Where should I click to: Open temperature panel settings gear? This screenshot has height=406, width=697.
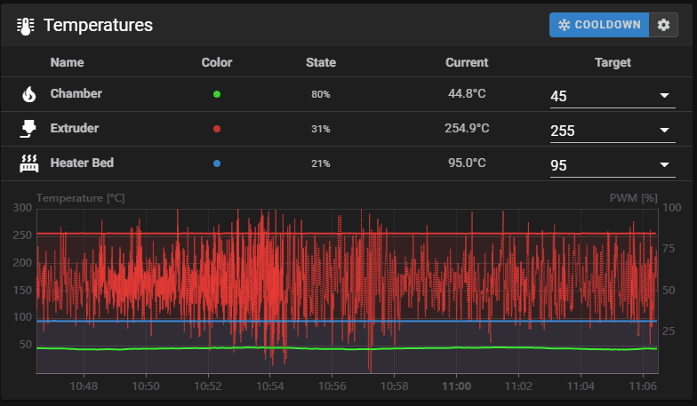pyautogui.click(x=663, y=25)
